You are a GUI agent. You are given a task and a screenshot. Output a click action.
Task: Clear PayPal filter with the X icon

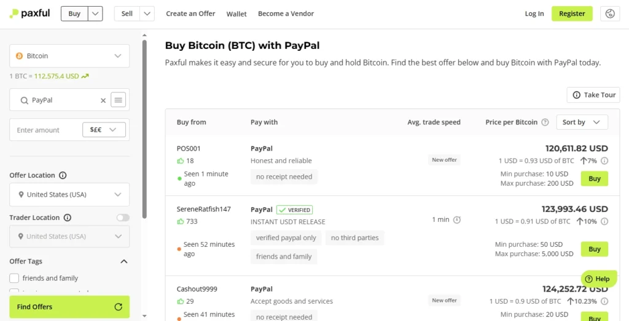103,100
